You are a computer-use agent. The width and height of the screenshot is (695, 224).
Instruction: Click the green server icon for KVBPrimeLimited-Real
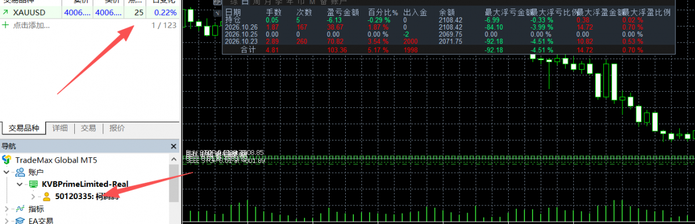pyautogui.click(x=33, y=184)
